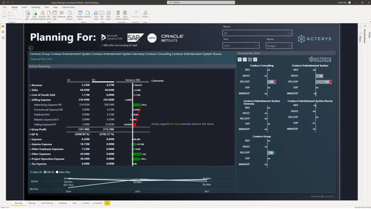This screenshot has height=209, width=371.
Task: Switch to Report view in left sidebar
Action: coord(3,26)
